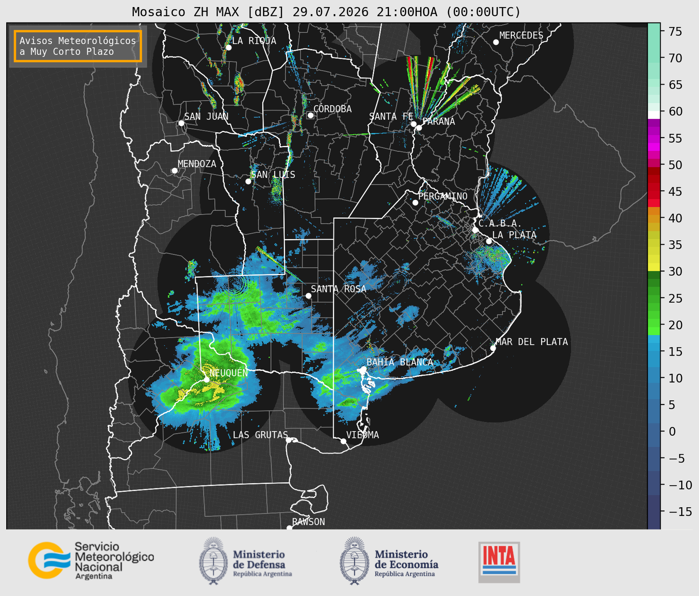Click the 60 dBZ white color band
699x596 pixels.
(654, 115)
